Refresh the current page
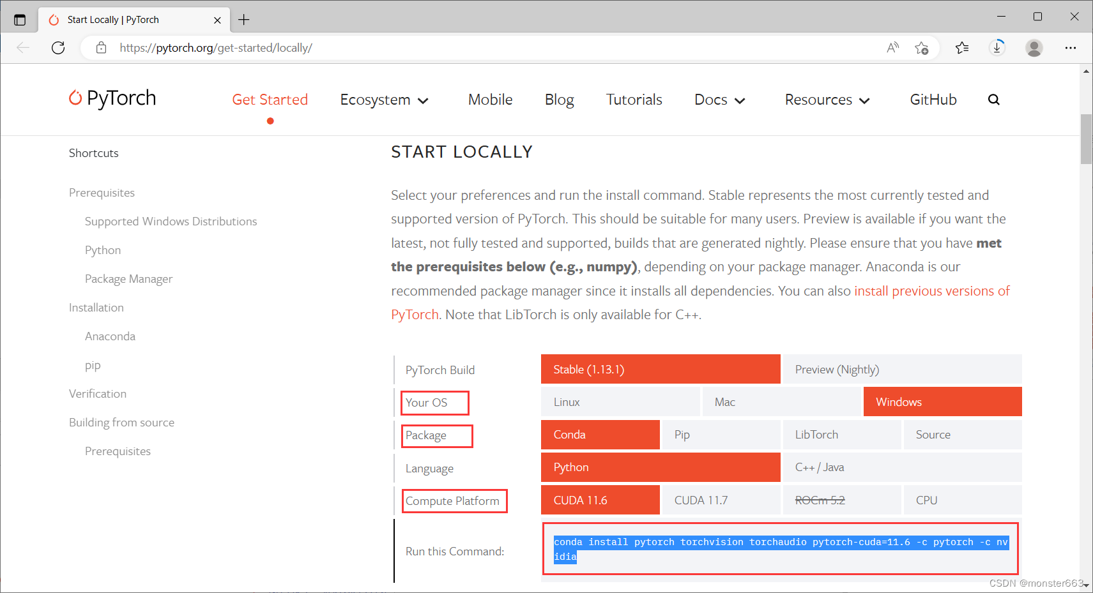This screenshot has width=1093, height=593. point(58,48)
